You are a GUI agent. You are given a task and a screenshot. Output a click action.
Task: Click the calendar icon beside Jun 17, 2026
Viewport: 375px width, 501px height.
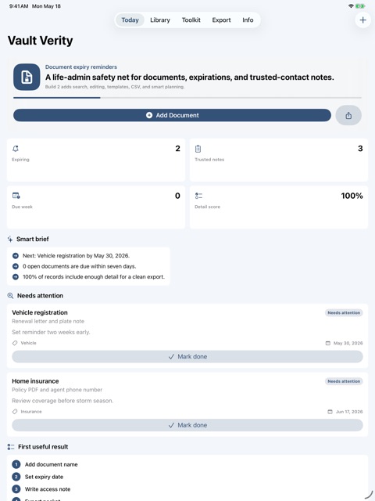pyautogui.click(x=330, y=412)
